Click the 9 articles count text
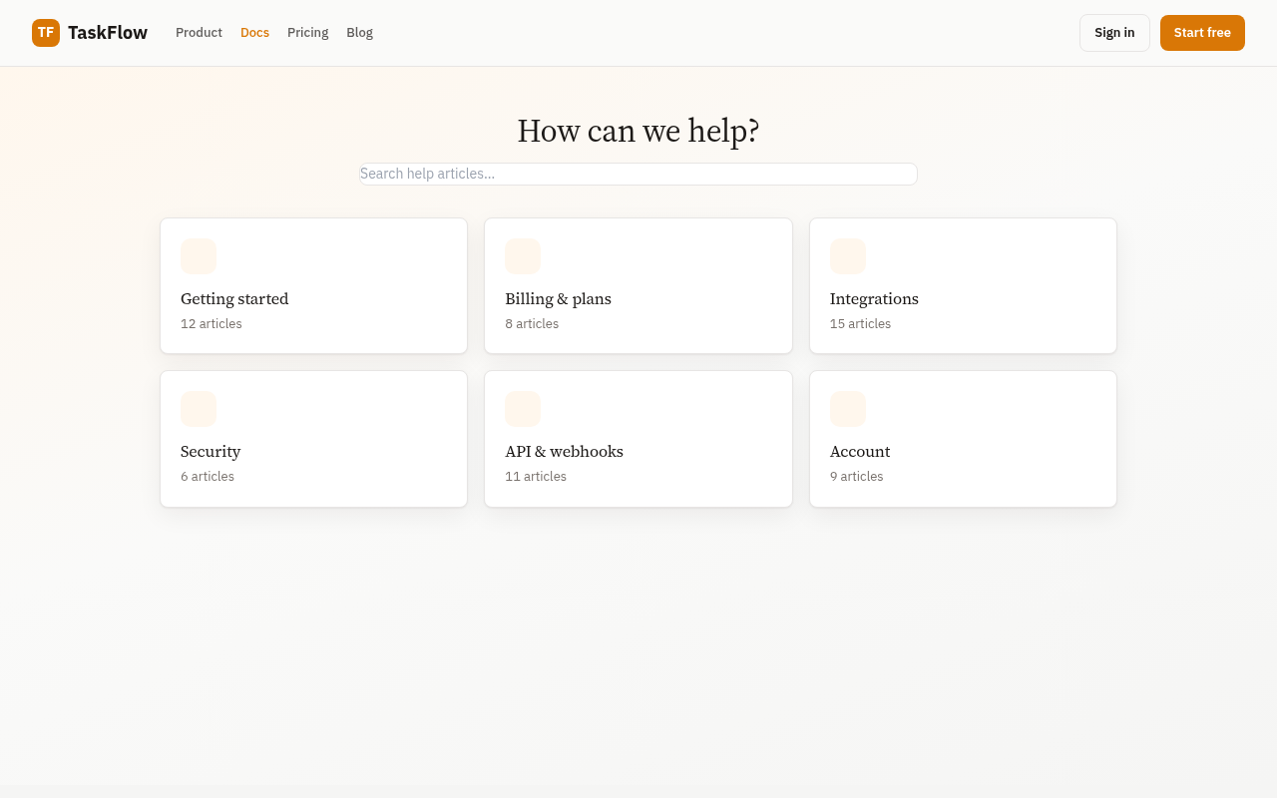Viewport: 1277px width, 798px height. [857, 477]
